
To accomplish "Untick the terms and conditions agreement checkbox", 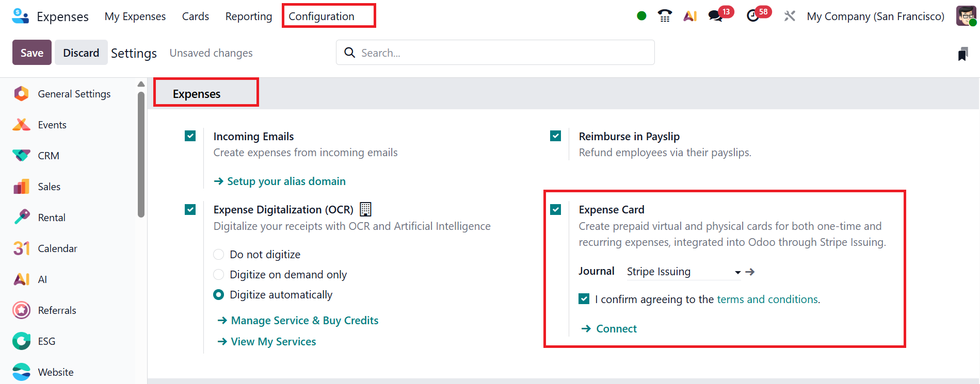I will point(584,299).
